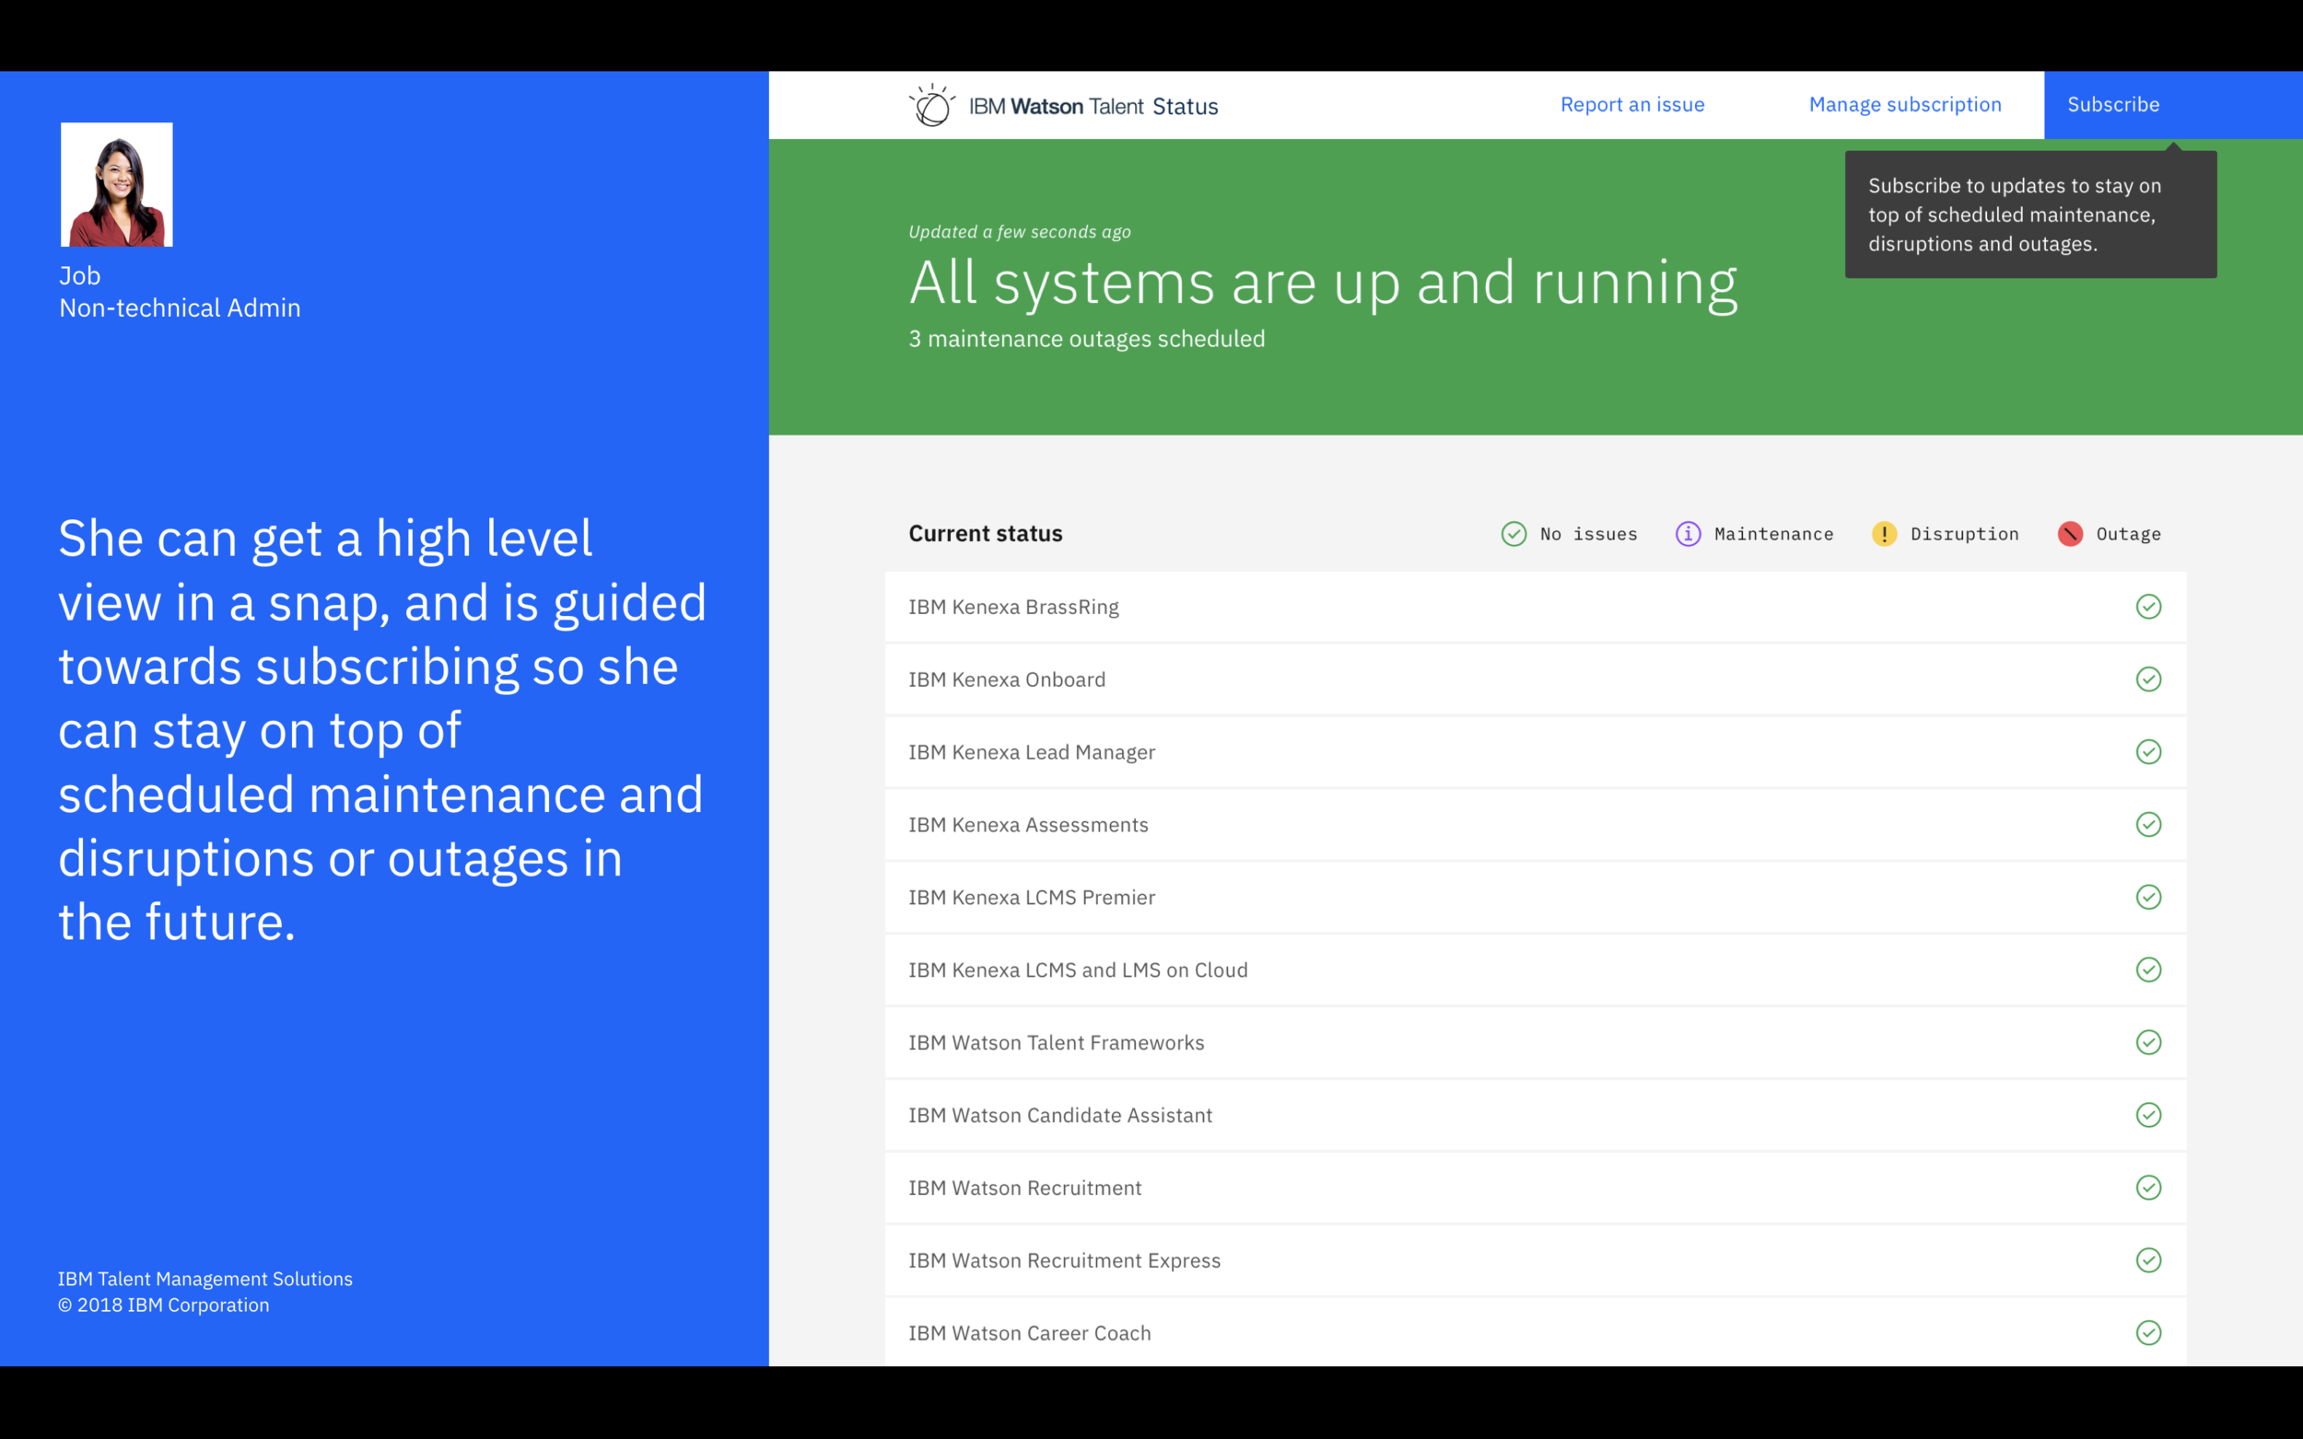Click IBM Kenexa Assessments status check icon
Image resolution: width=2303 pixels, height=1439 pixels.
tap(2148, 824)
